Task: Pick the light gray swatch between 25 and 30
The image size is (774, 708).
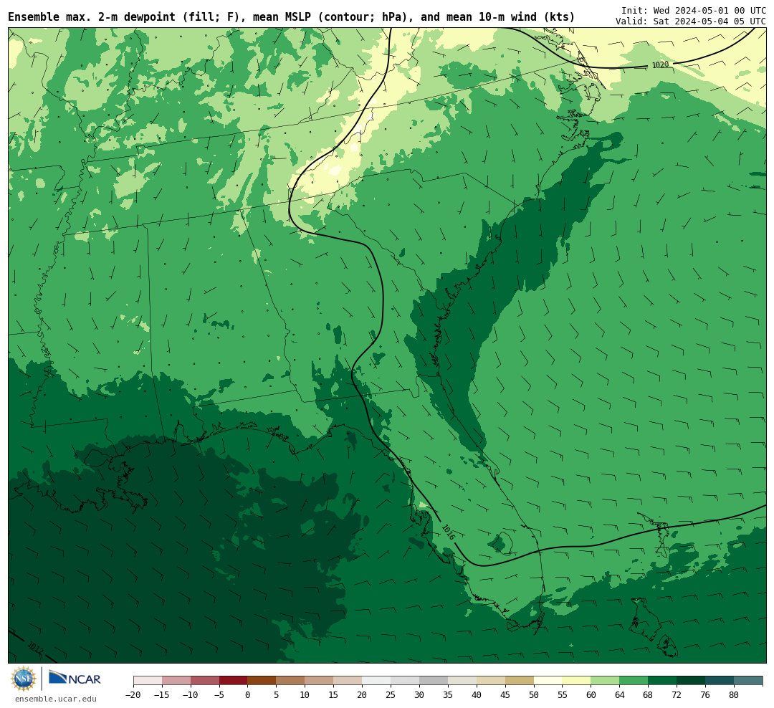Action: (405, 681)
